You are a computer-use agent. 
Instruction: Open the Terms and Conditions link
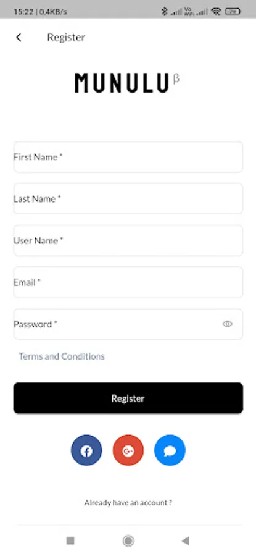click(x=62, y=356)
